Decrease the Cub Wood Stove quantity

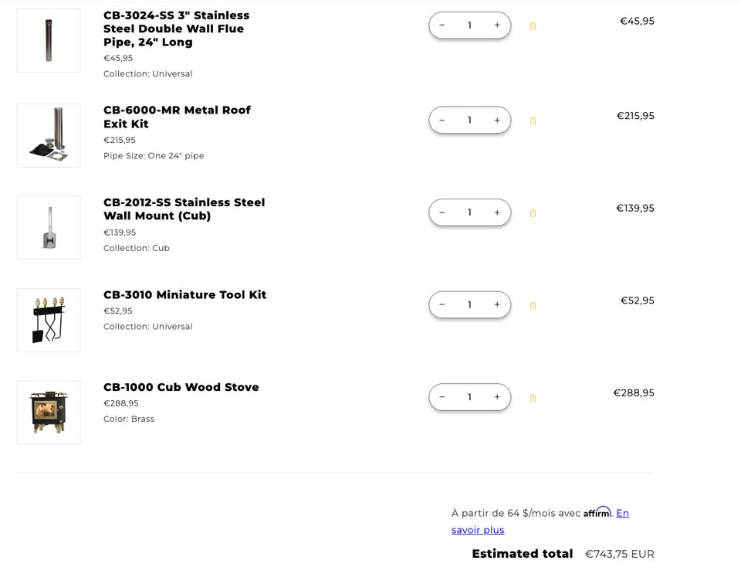tap(442, 397)
